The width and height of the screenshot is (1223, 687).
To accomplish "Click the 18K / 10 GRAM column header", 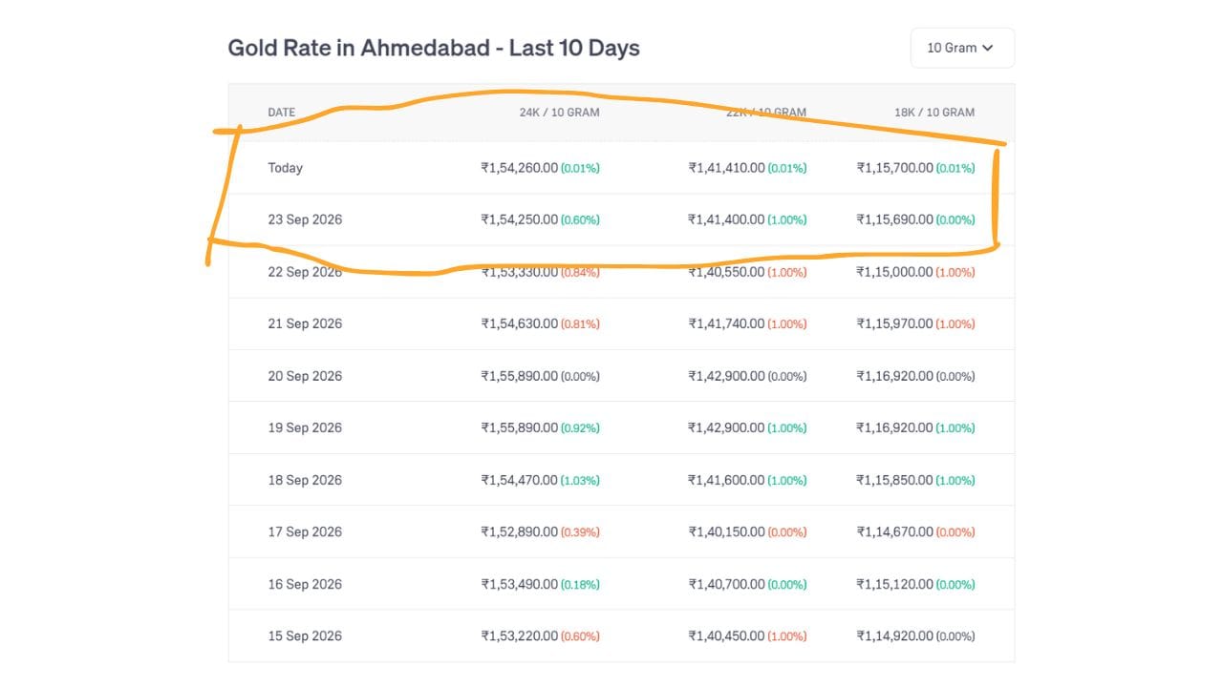I will (x=934, y=113).
